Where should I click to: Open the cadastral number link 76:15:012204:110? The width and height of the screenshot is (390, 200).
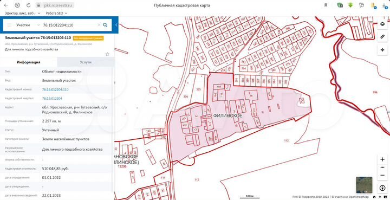click(x=55, y=89)
